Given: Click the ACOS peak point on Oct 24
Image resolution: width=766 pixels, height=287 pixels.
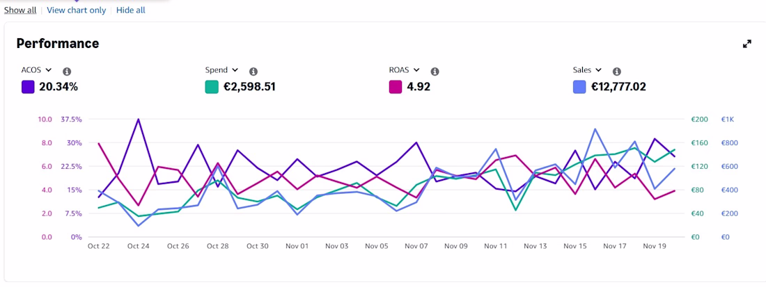Looking at the screenshot, I should 139,119.
